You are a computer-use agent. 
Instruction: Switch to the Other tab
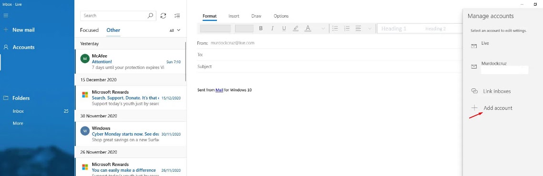(113, 30)
